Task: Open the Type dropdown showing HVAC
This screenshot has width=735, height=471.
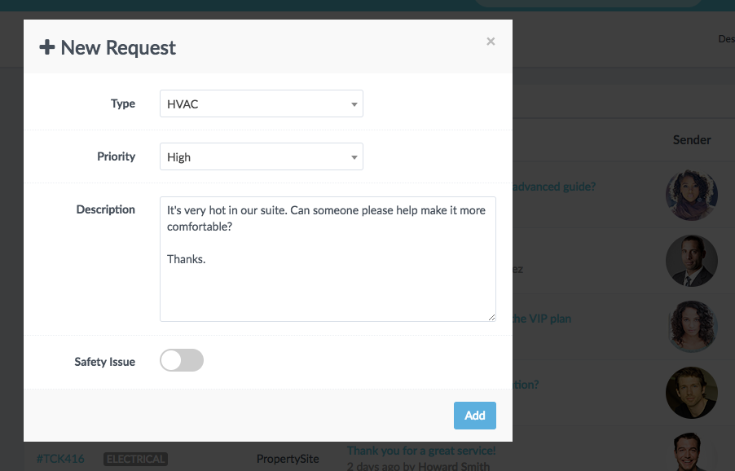Action: [261, 103]
